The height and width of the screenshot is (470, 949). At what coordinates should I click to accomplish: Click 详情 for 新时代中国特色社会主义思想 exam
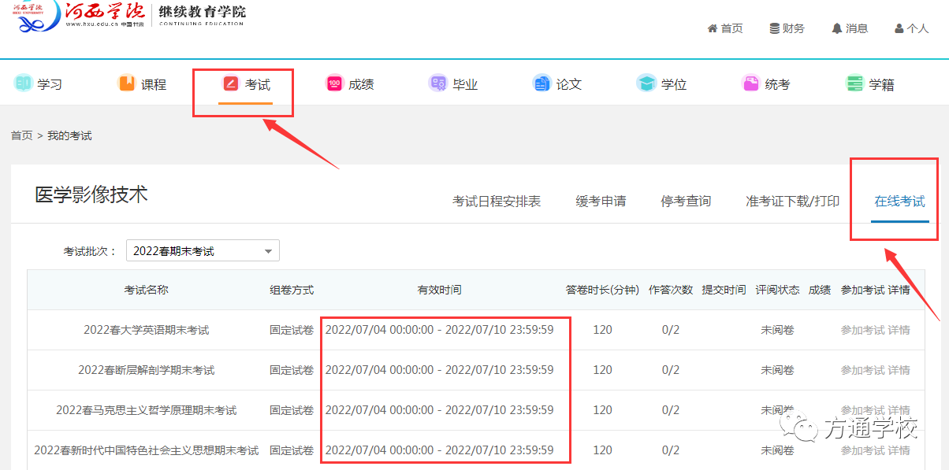(899, 450)
